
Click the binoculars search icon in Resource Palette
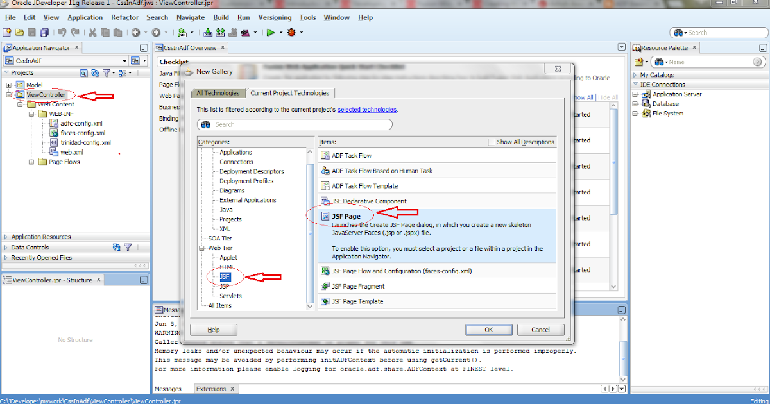(x=660, y=62)
